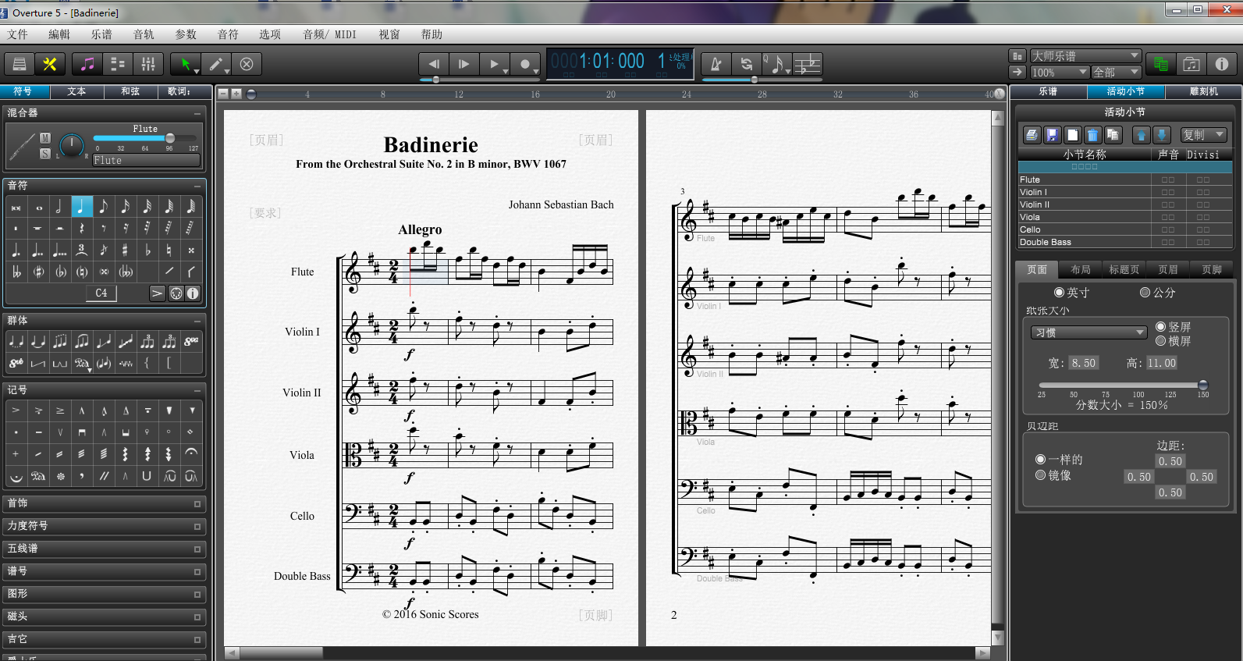Open the 乐谱 menu in the menu bar
The image size is (1243, 661).
[101, 34]
